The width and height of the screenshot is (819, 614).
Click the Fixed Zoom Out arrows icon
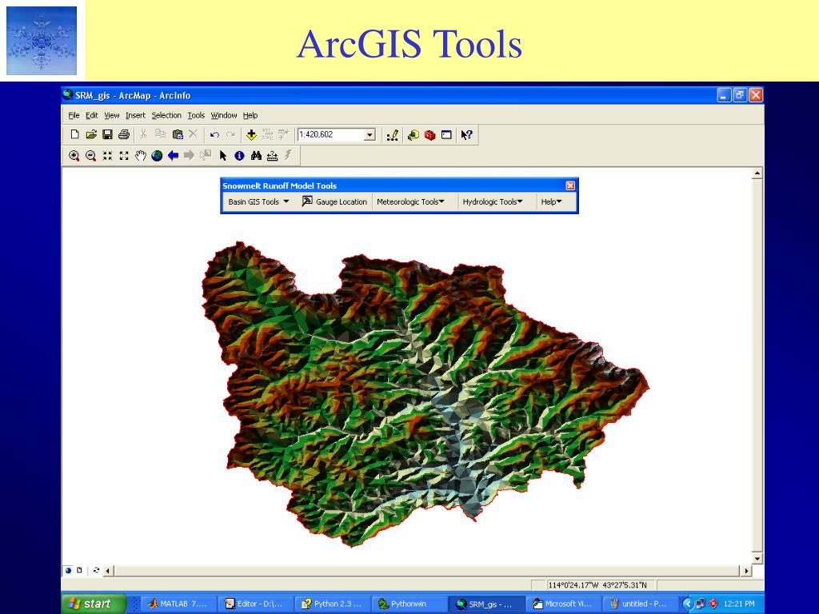(x=124, y=156)
